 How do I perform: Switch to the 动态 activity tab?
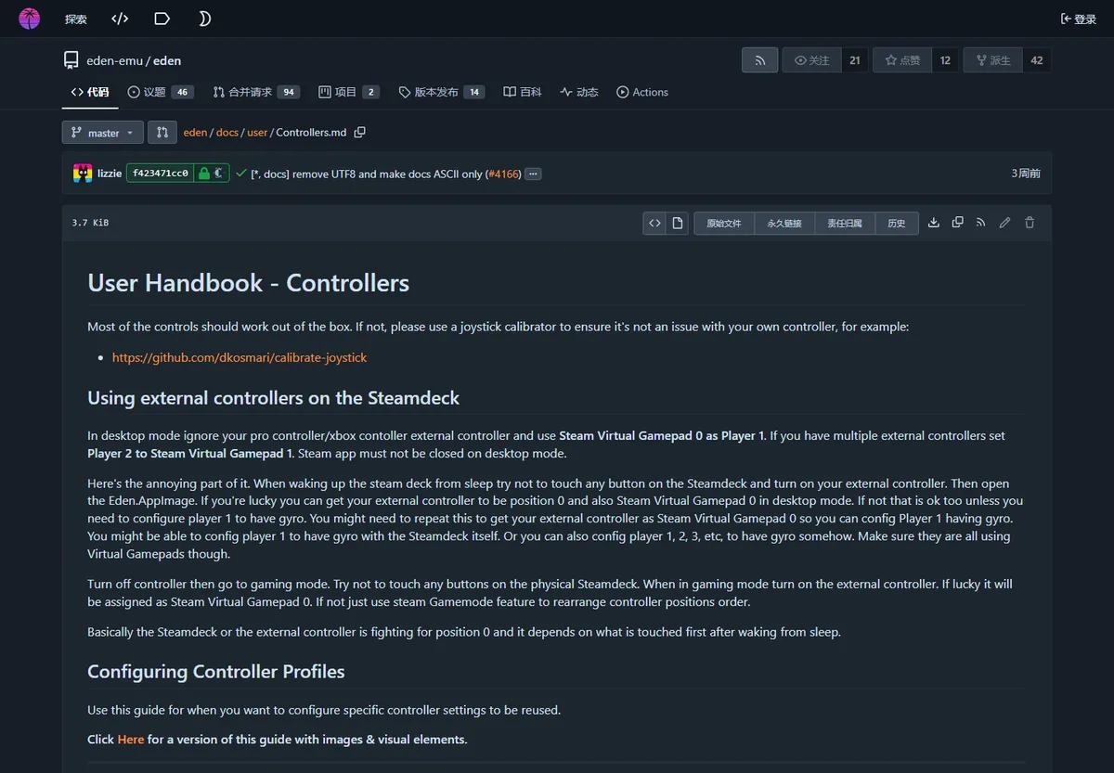tap(579, 92)
